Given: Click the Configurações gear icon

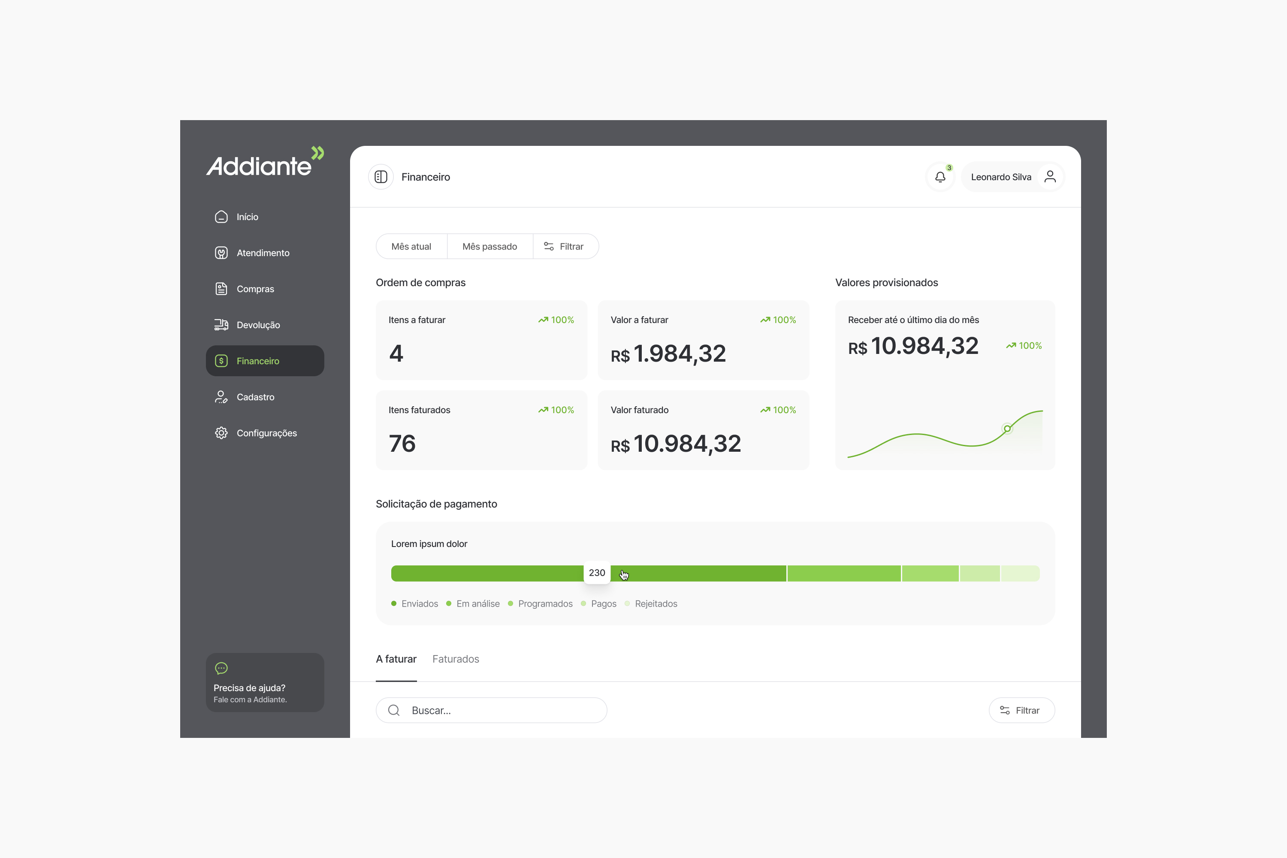Looking at the screenshot, I should pos(221,433).
